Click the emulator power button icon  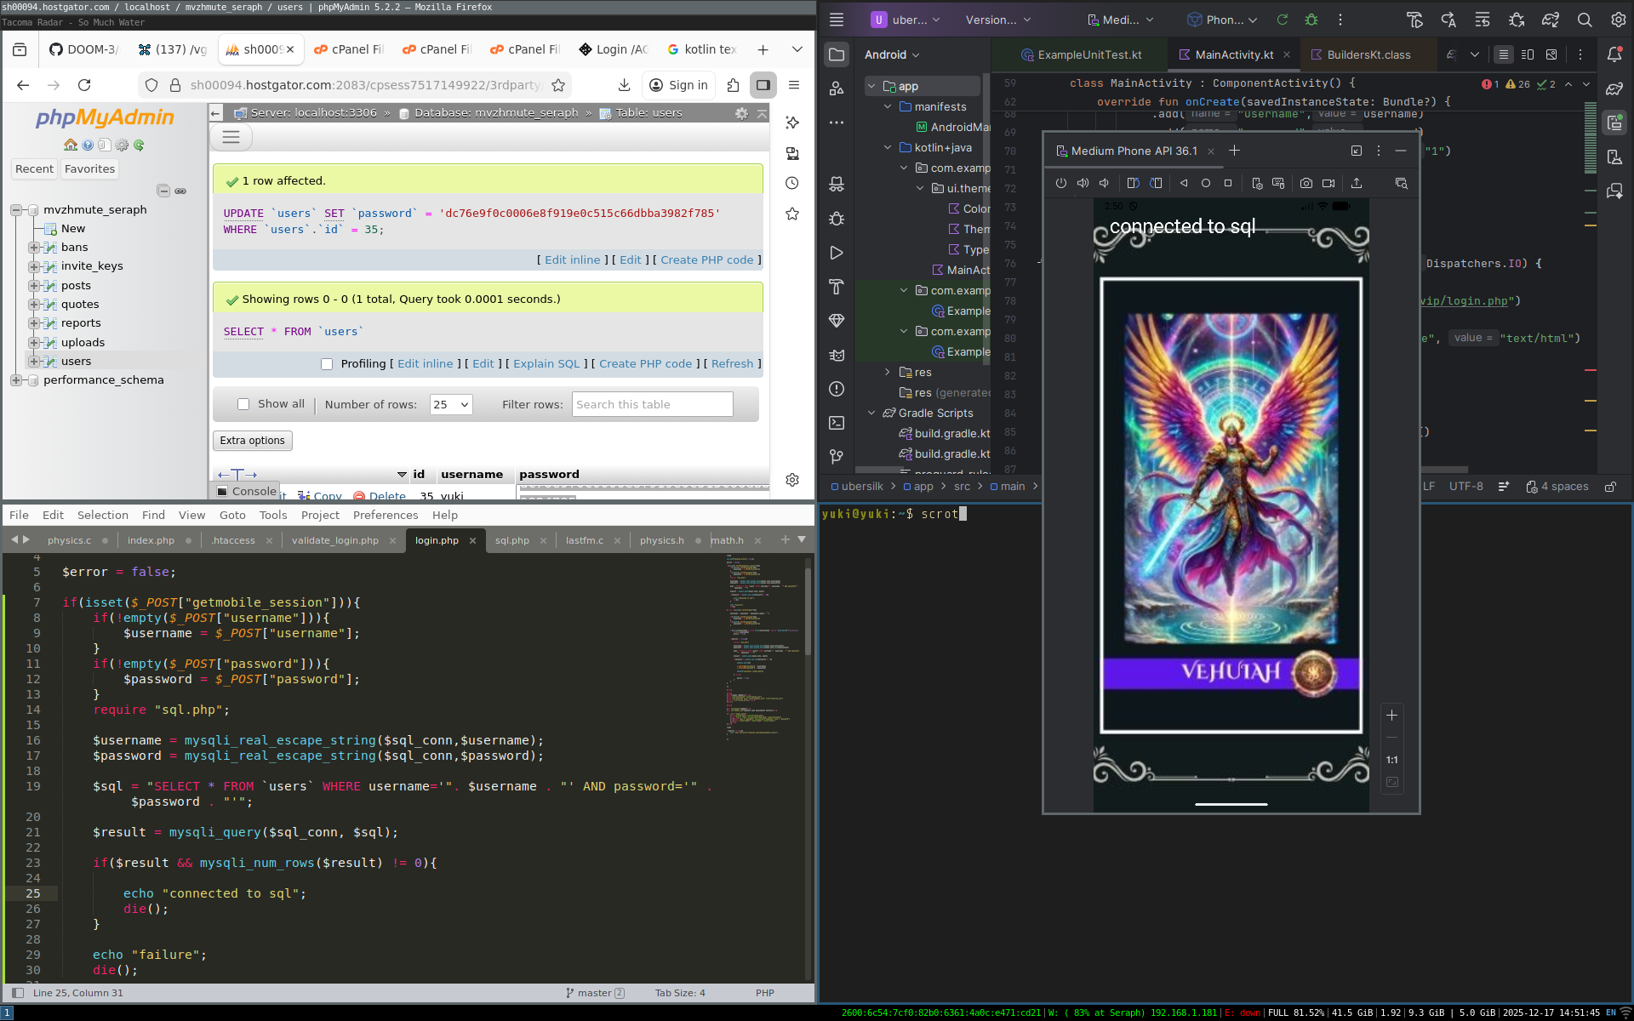pos(1060,183)
